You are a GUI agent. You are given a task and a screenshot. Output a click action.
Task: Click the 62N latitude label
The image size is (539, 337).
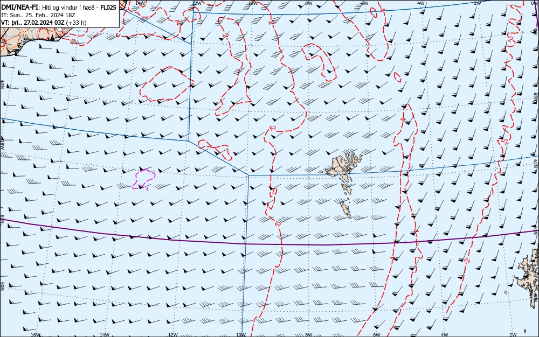[x=535, y=163]
